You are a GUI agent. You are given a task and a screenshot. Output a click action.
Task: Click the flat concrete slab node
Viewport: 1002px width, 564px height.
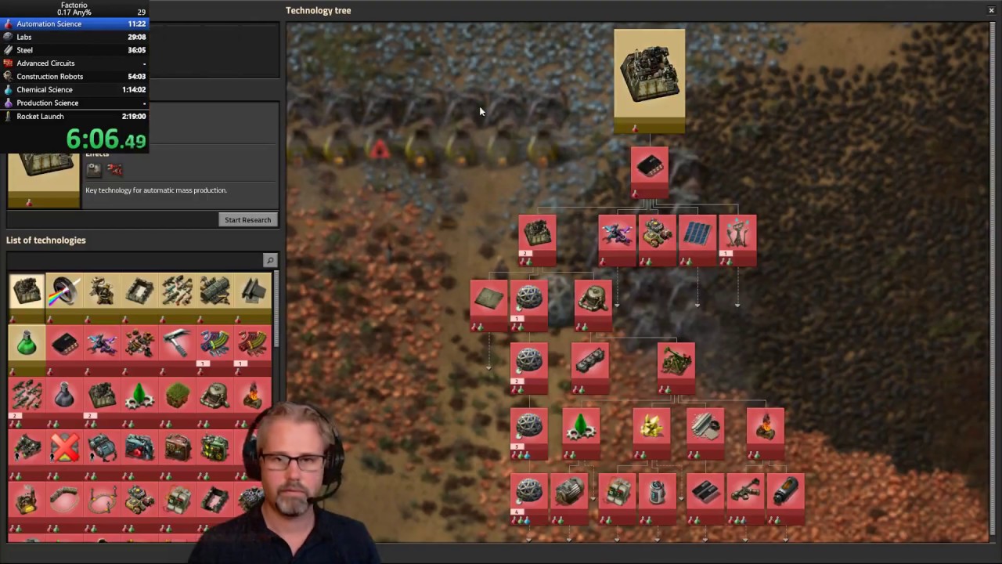click(488, 305)
